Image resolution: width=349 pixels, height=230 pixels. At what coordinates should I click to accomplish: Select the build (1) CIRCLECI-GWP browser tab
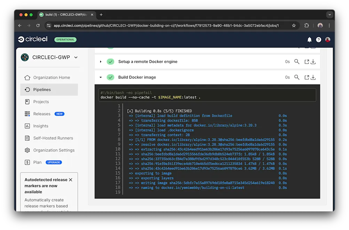pyautogui.click(x=66, y=15)
